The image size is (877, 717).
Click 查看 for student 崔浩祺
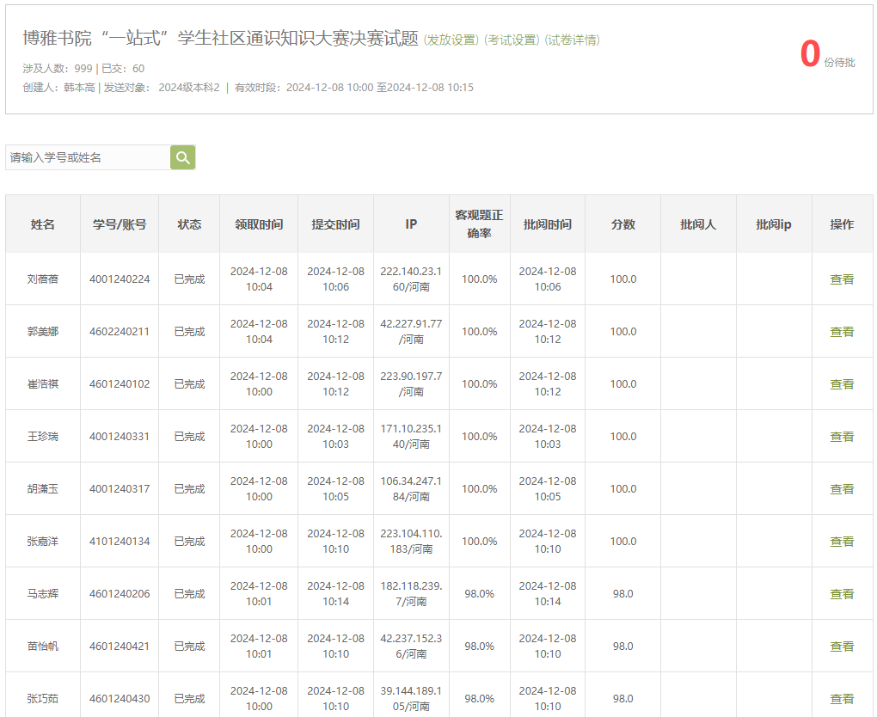point(841,384)
